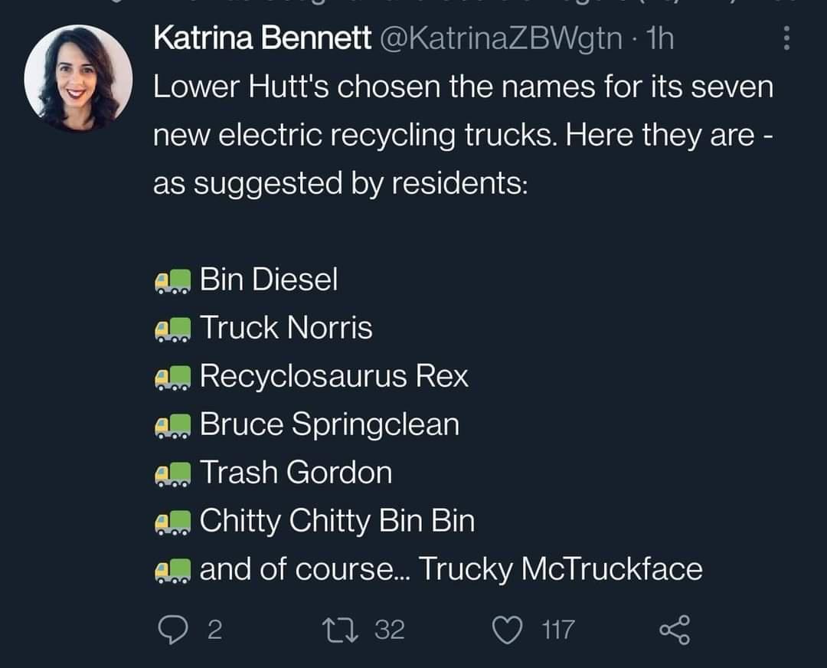Click the truck emoji beside Trash Gordon
Image resolution: width=827 pixels, height=668 pixels.
coord(172,474)
